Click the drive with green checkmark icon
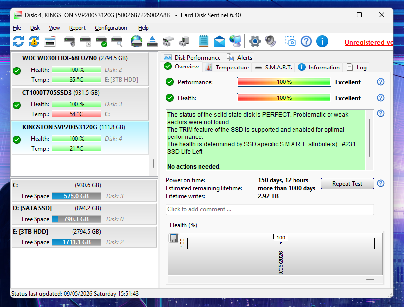Screen dimensions: 404x307 point(101,41)
